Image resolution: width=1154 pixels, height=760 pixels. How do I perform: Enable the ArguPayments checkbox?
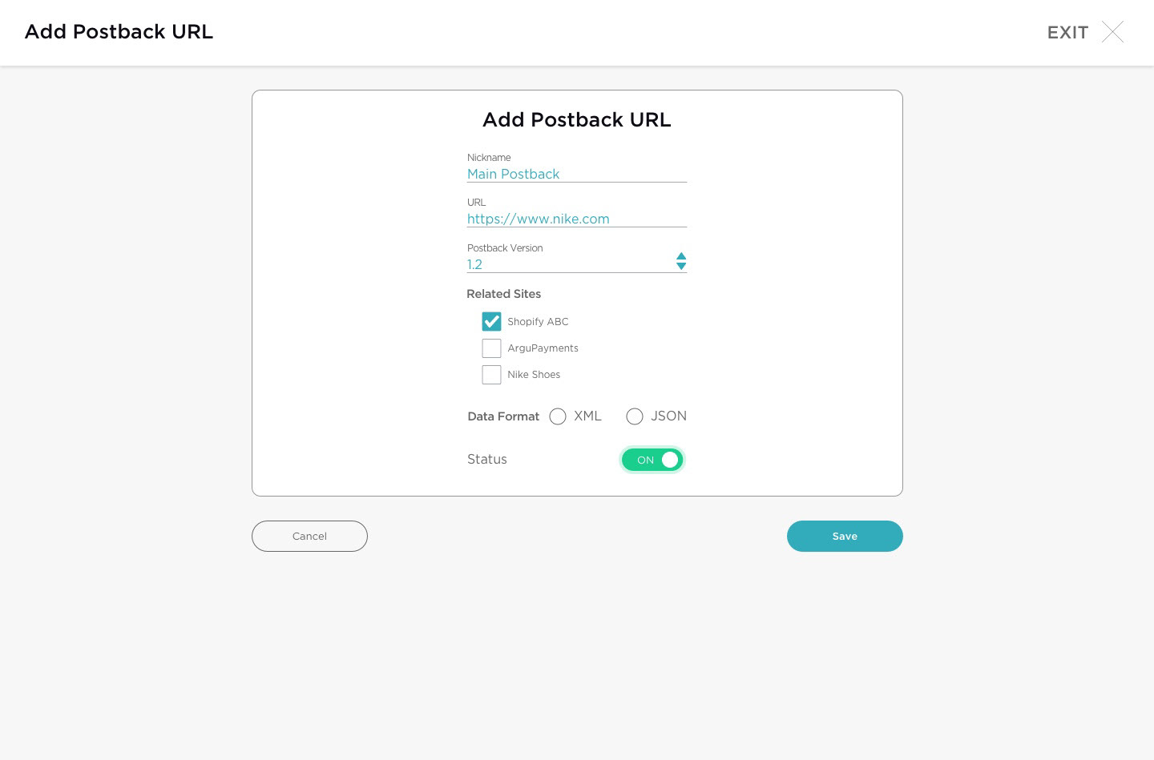pos(491,348)
